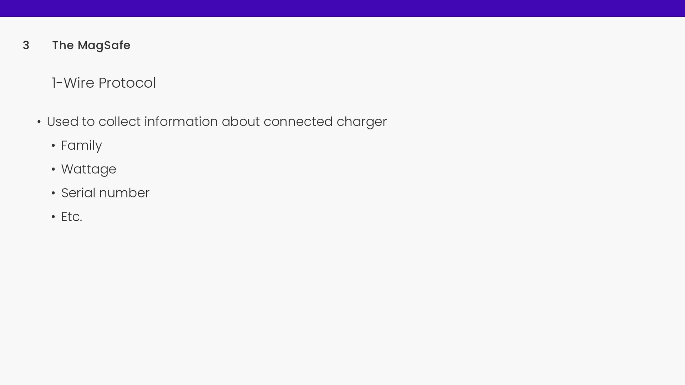The image size is (685, 385).
Task: Select the slide number 3
Action: (x=26, y=45)
